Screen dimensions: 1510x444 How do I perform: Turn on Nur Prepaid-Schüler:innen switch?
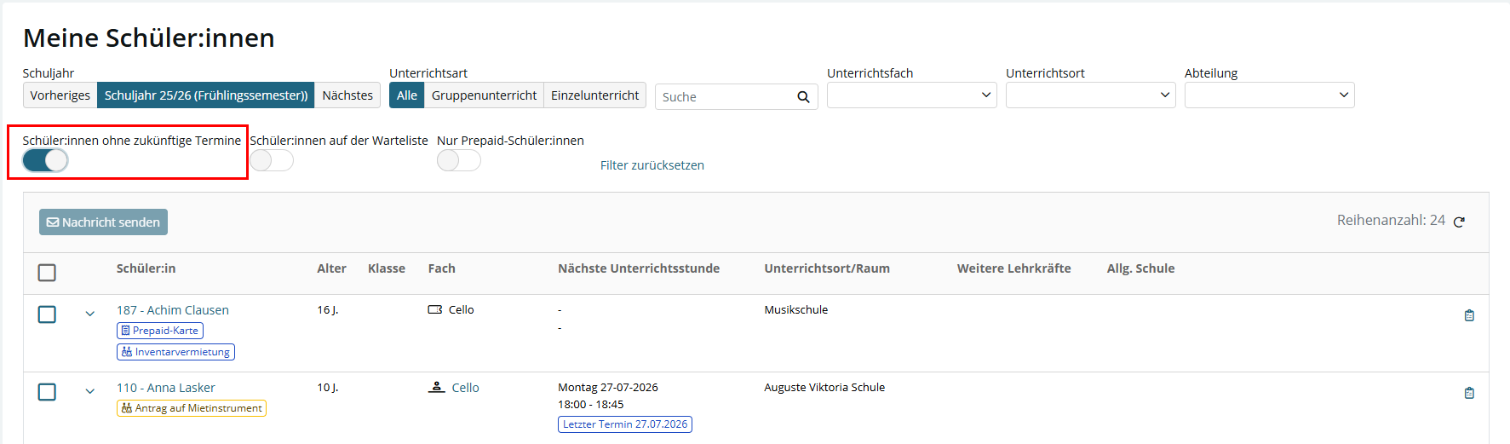click(x=459, y=160)
